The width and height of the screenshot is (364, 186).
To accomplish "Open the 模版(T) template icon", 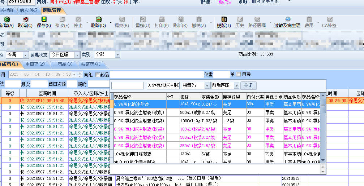I will (224, 20).
